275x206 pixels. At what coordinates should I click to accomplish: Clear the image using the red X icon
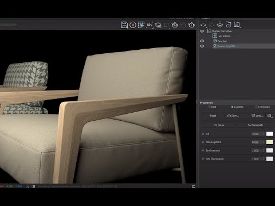[x=133, y=25]
